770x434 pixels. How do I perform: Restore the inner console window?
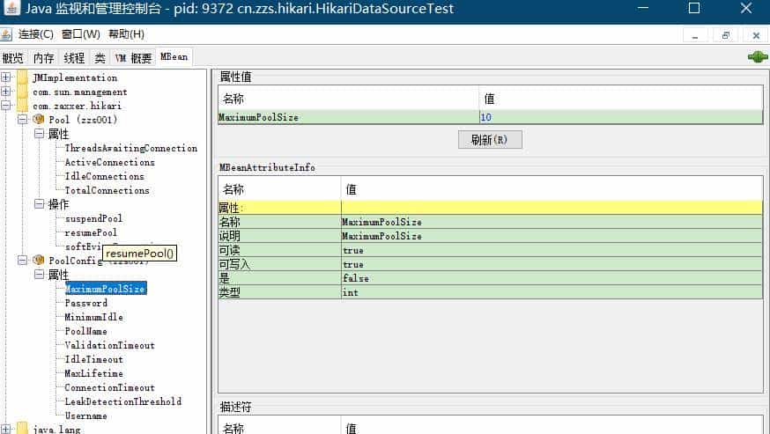[726, 35]
